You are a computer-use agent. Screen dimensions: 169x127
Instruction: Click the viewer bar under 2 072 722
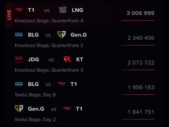click(138, 70)
